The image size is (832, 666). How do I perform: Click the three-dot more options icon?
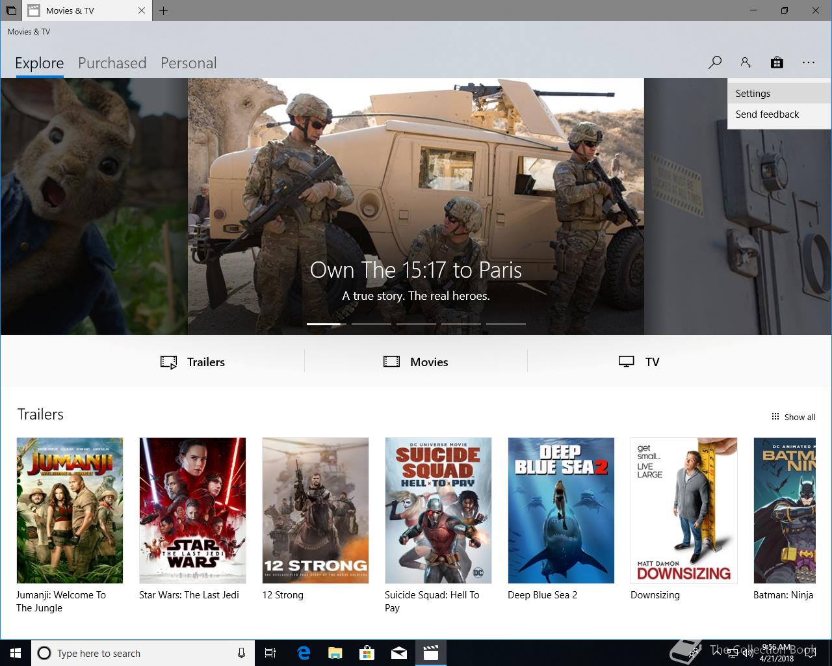(808, 62)
